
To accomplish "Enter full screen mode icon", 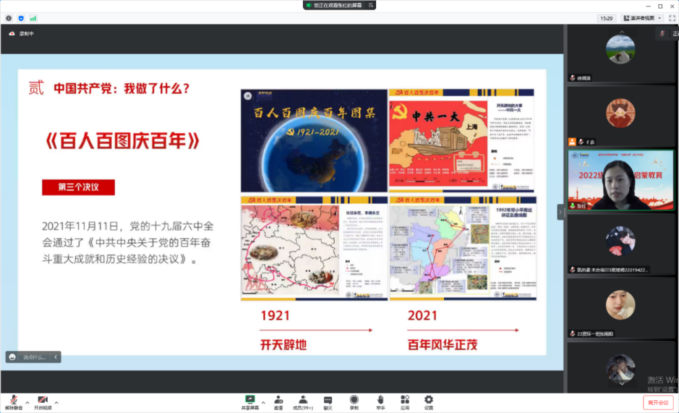I will pos(672,18).
